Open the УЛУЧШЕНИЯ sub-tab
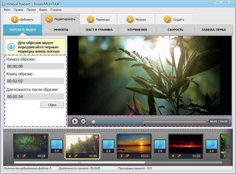This screenshot has height=174, width=236. coord(137,30)
